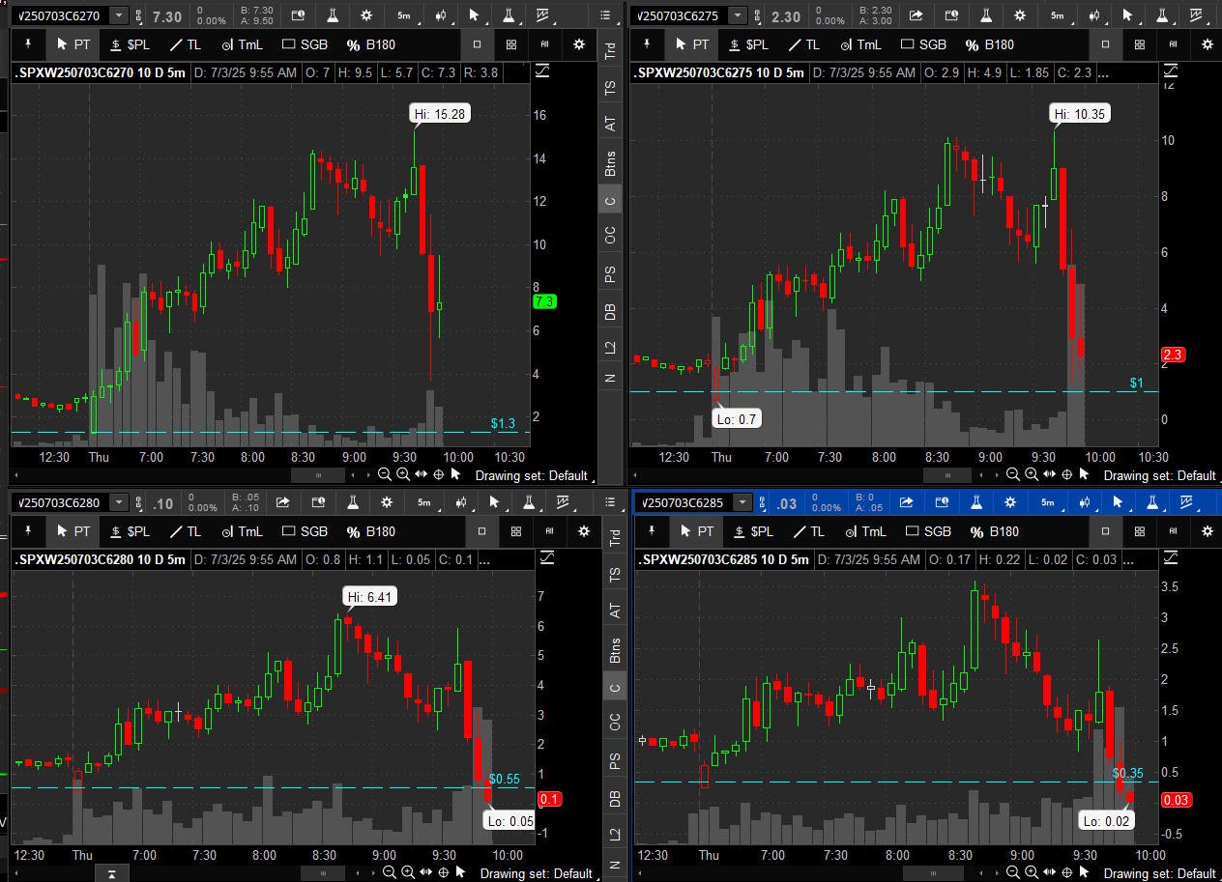Expand symbol dropdown next to V250703C6270

click(x=118, y=15)
